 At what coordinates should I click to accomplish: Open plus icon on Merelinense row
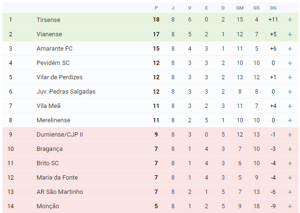(x=290, y=120)
